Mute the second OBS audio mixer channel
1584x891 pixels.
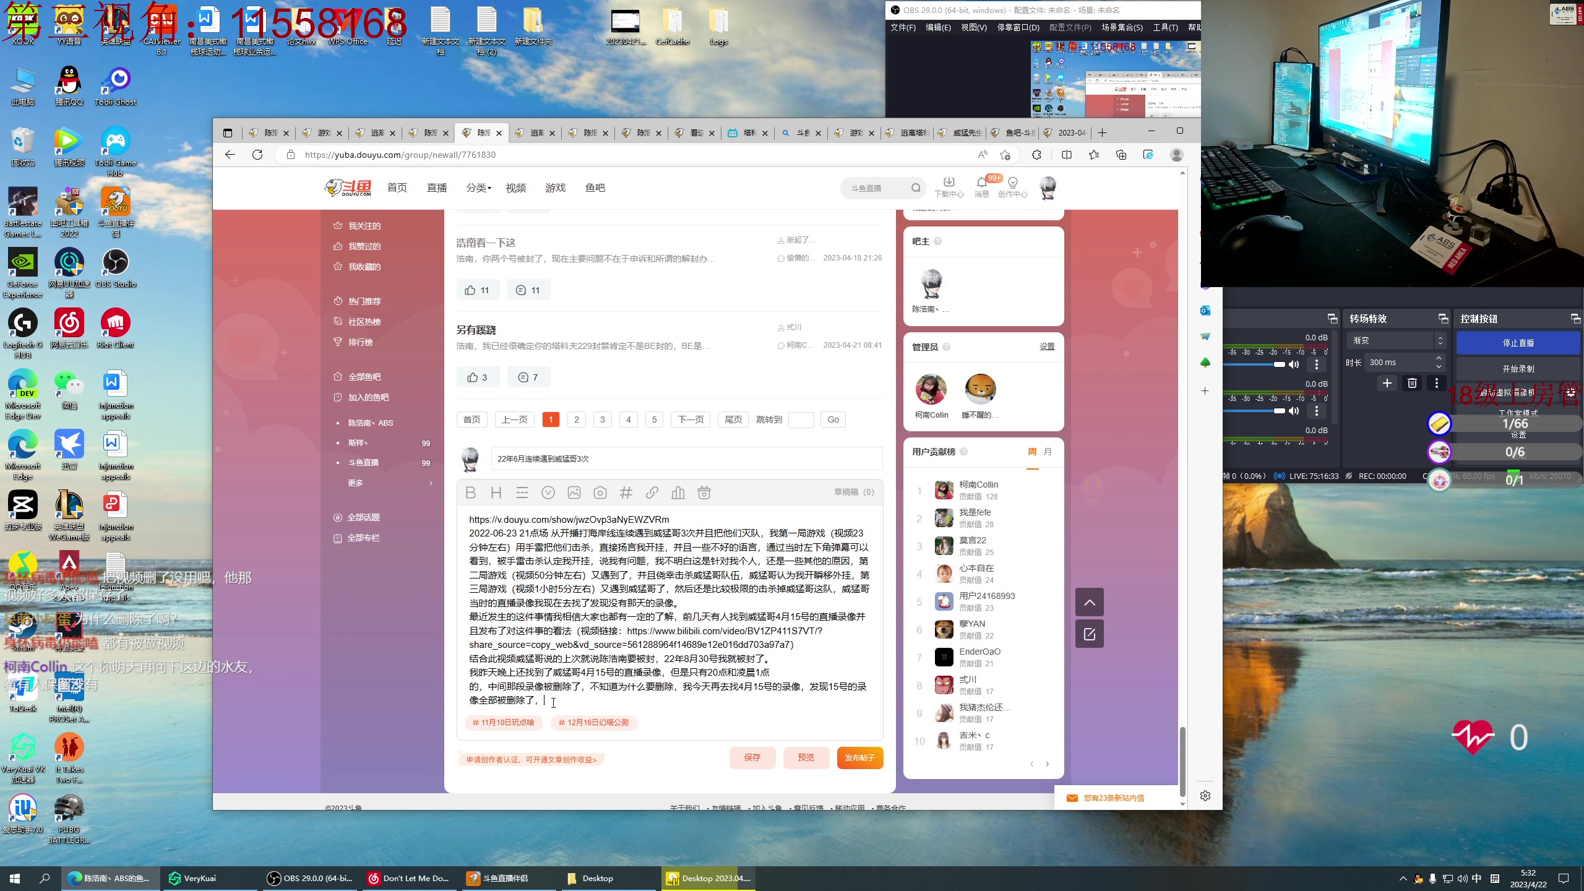[1294, 411]
